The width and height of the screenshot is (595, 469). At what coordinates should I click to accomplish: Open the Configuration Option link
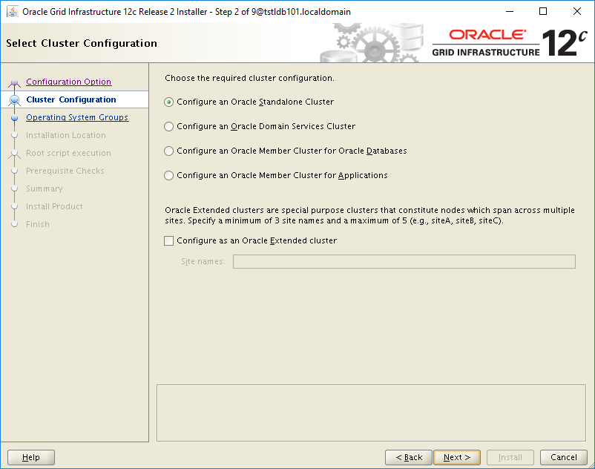coord(68,82)
